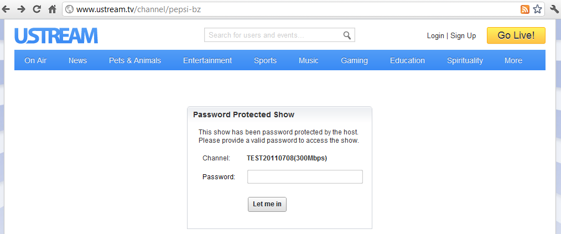The width and height of the screenshot is (561, 234).
Task: Bookmark page with the star icon
Action: (x=537, y=9)
